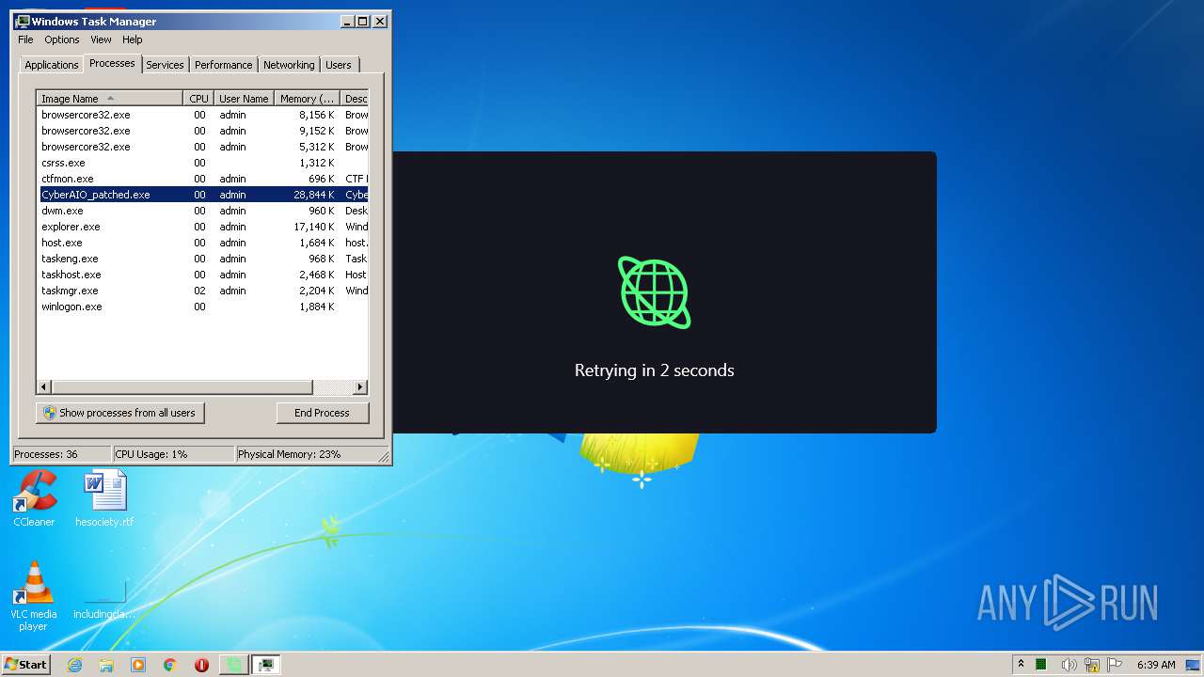Open Windows Explorer from the taskbar
This screenshot has height=677, width=1204.
pos(106,665)
